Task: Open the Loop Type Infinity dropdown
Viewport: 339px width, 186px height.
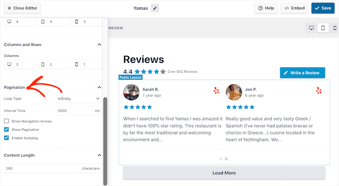Action: point(79,99)
